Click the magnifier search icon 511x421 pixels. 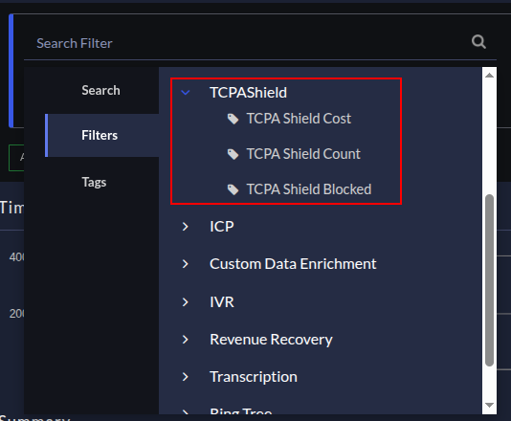coord(478,42)
